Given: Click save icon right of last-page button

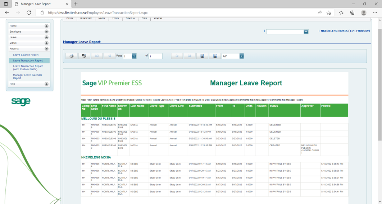Looking at the screenshot, I should 202,56.
